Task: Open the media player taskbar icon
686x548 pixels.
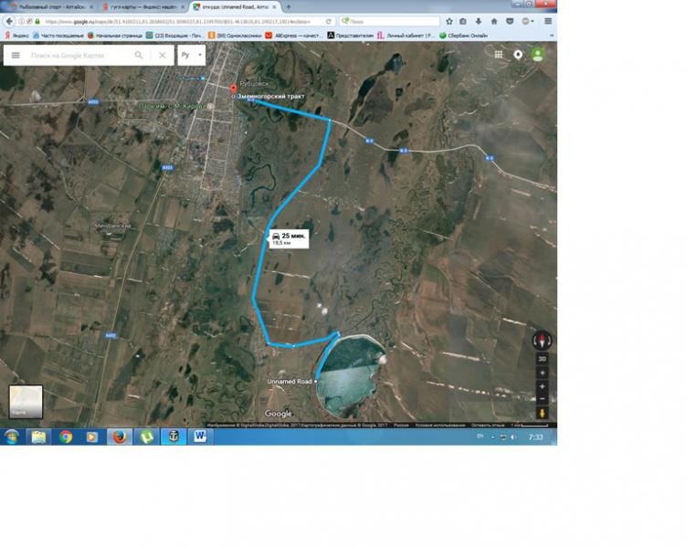Action: (x=92, y=437)
